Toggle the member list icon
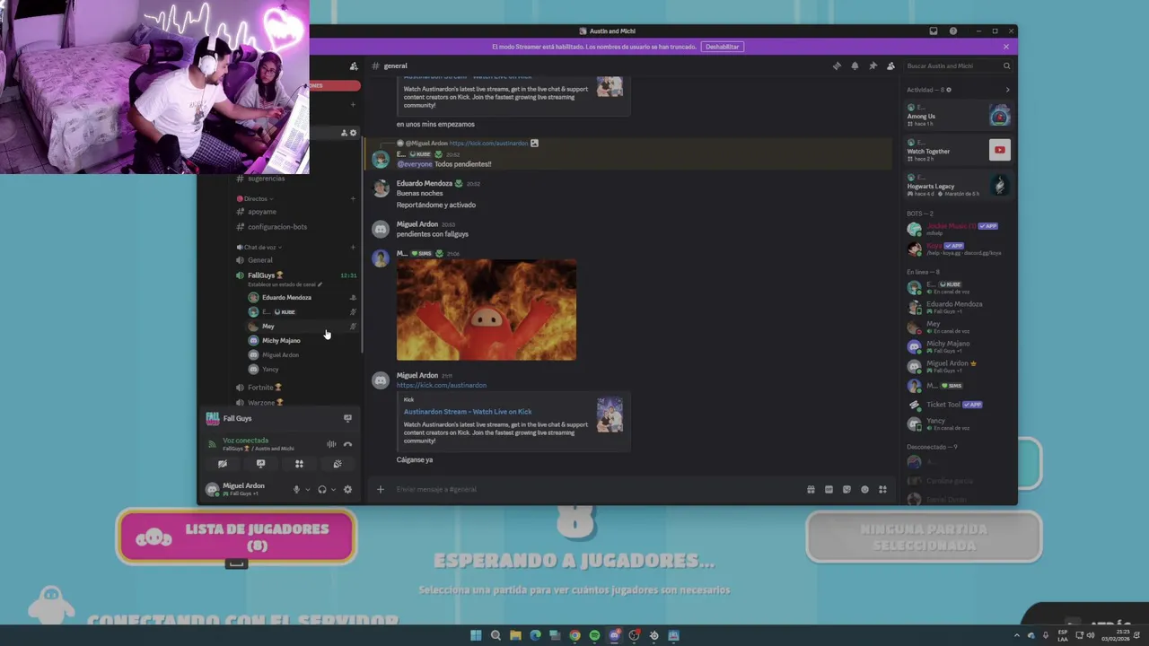The image size is (1149, 646). (x=890, y=65)
